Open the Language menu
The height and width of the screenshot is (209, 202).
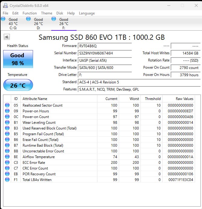click(x=87, y=13)
